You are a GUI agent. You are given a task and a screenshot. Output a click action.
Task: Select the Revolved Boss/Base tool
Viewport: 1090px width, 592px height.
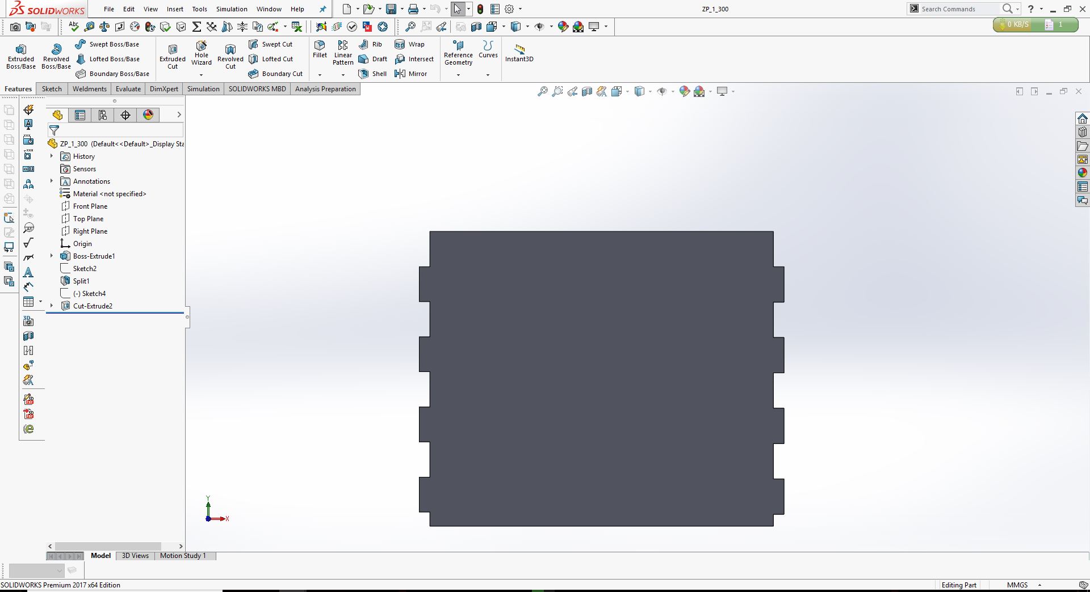[x=56, y=56]
